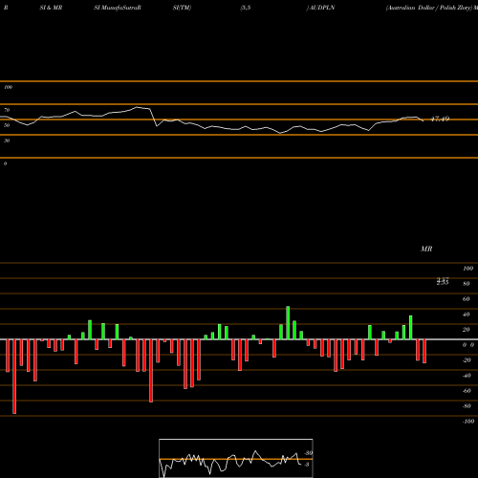This screenshot has width=478, height=478.
Task: Click the -20 label on the MR axis
Action: point(467,360)
